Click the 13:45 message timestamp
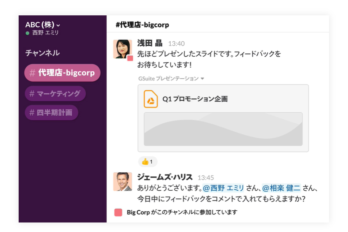The width and height of the screenshot is (348, 232). [x=206, y=178]
